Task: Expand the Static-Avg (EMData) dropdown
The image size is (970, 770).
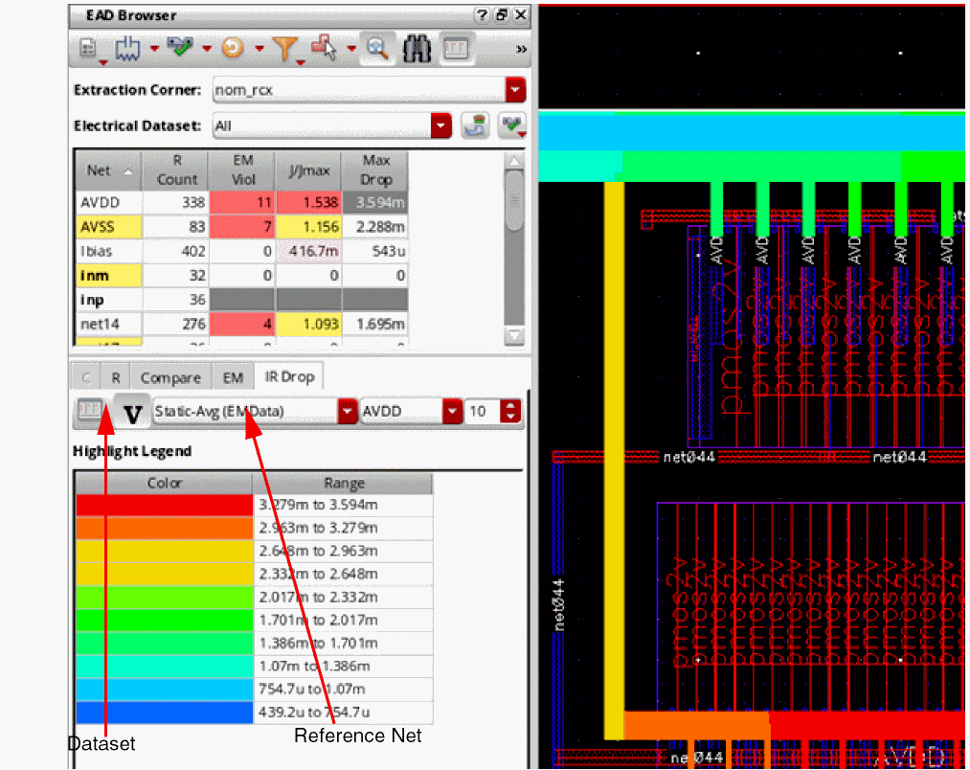Action: click(x=347, y=412)
